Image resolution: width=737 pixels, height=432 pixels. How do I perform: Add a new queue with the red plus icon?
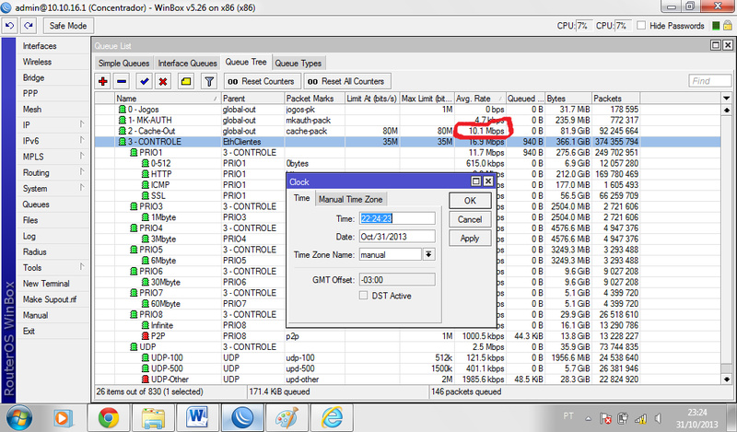[103, 81]
